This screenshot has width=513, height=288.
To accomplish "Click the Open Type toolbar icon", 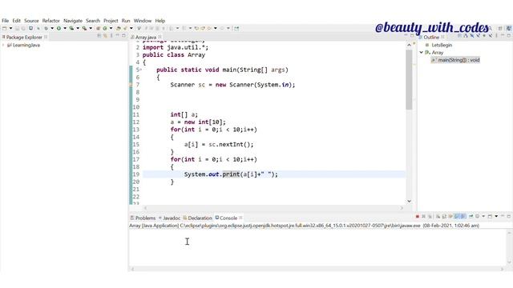I will (x=119, y=29).
